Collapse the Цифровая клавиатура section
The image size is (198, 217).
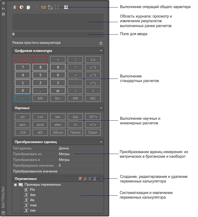[x=101, y=51]
